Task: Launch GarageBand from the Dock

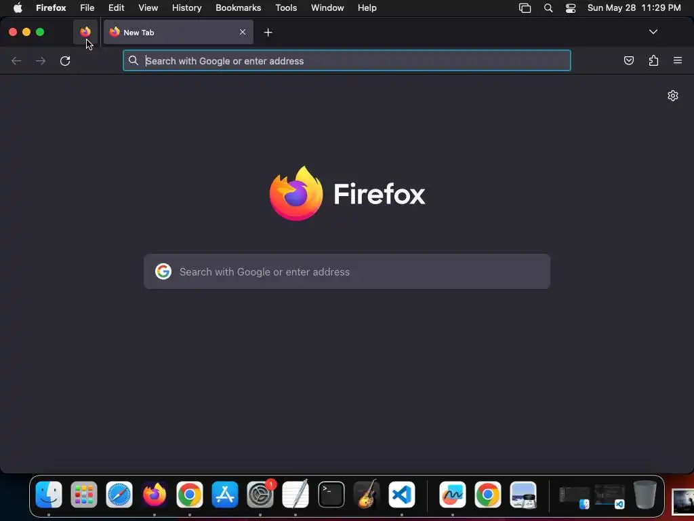Action: [367, 495]
